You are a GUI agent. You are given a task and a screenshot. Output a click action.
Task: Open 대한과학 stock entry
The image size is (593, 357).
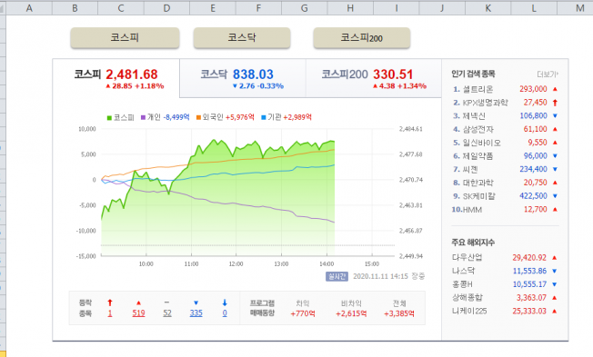(x=478, y=183)
